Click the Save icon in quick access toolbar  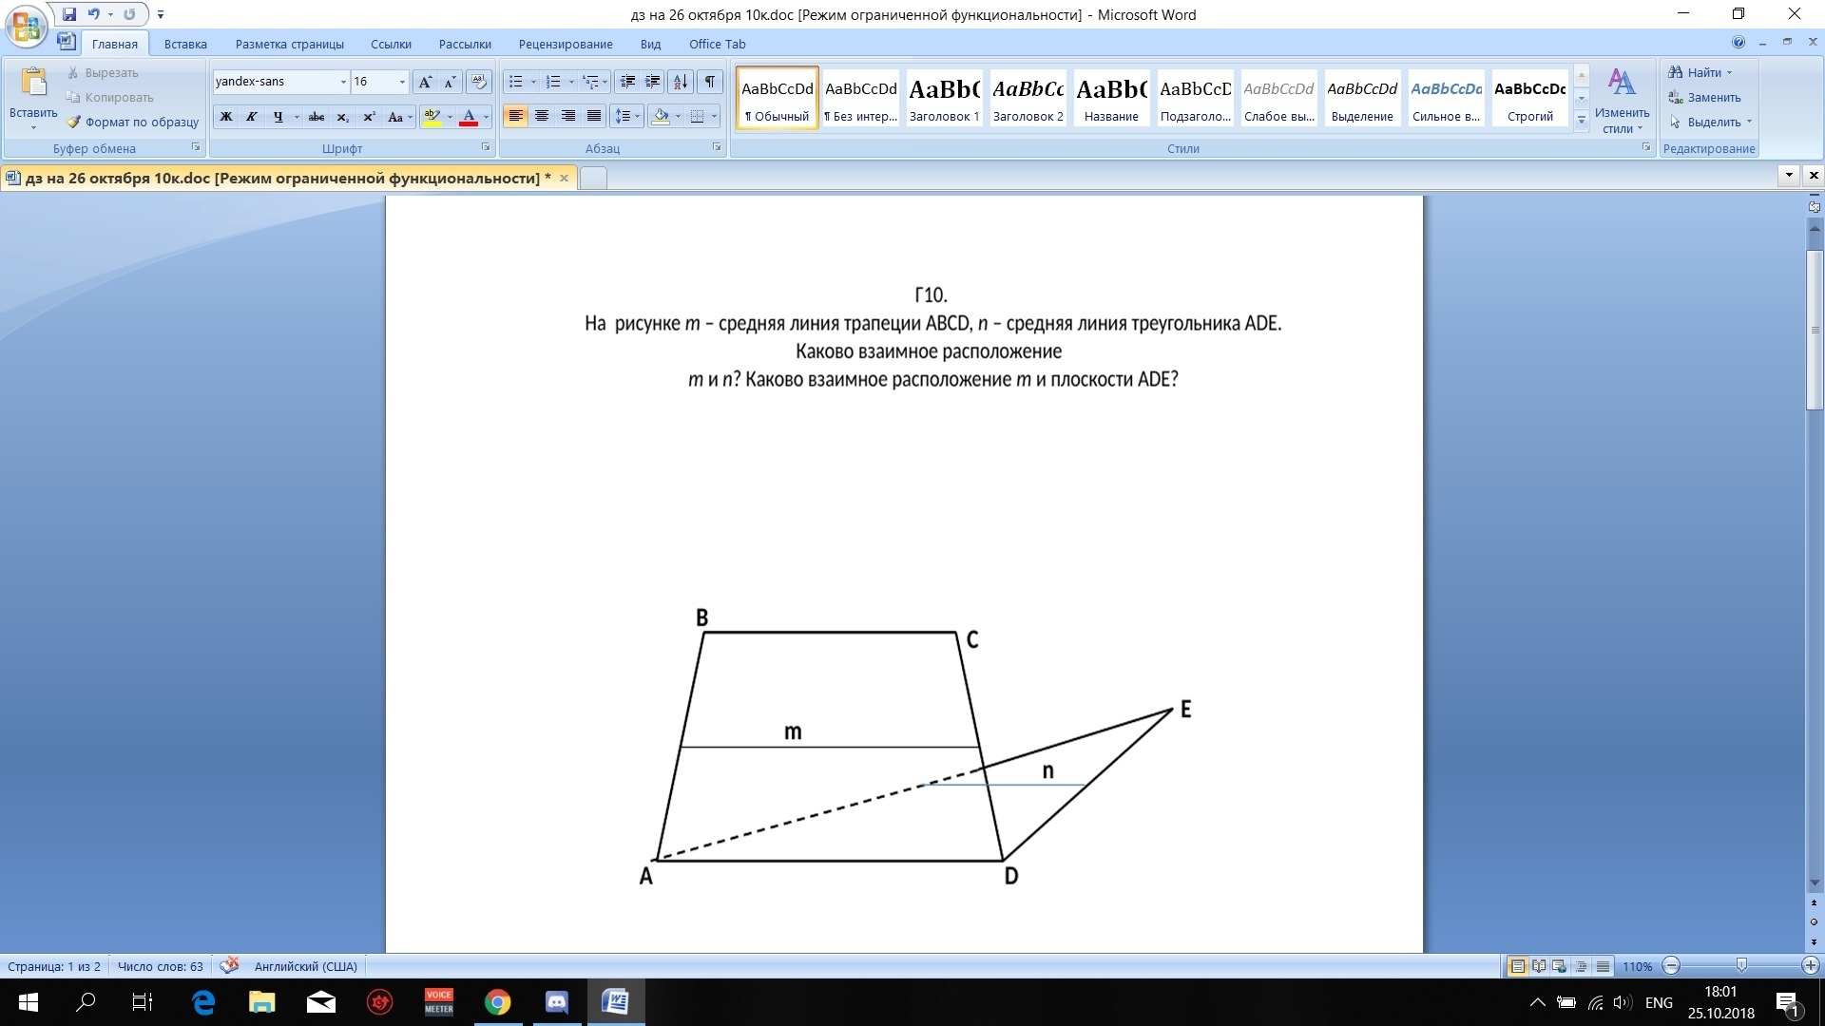point(69,14)
